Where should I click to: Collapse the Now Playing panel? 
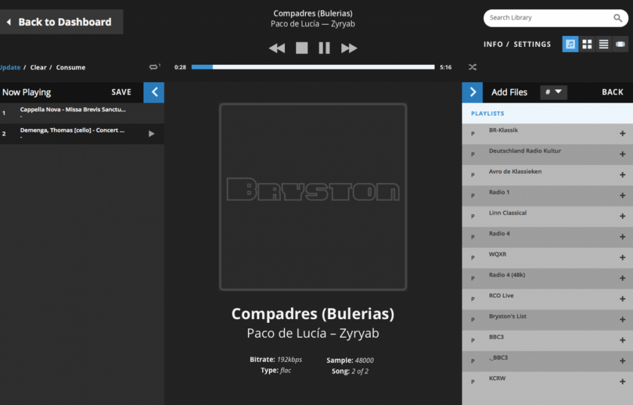154,93
